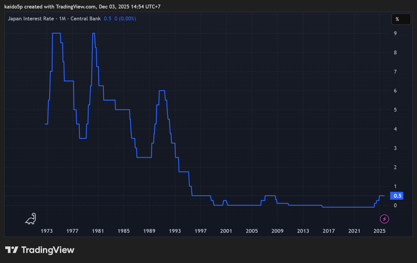Image resolution: width=417 pixels, height=263 pixels.
Task: Select the Japan Interest Rate legend title
Action: click(31, 19)
